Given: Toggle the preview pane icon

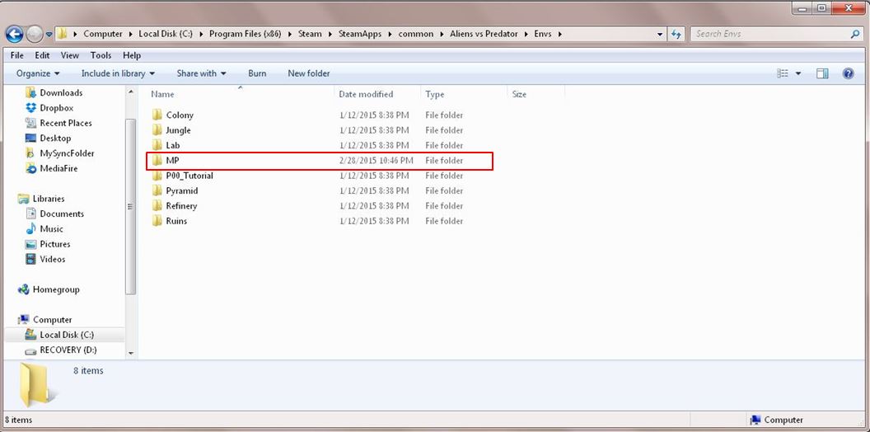Looking at the screenshot, I should coord(822,73).
